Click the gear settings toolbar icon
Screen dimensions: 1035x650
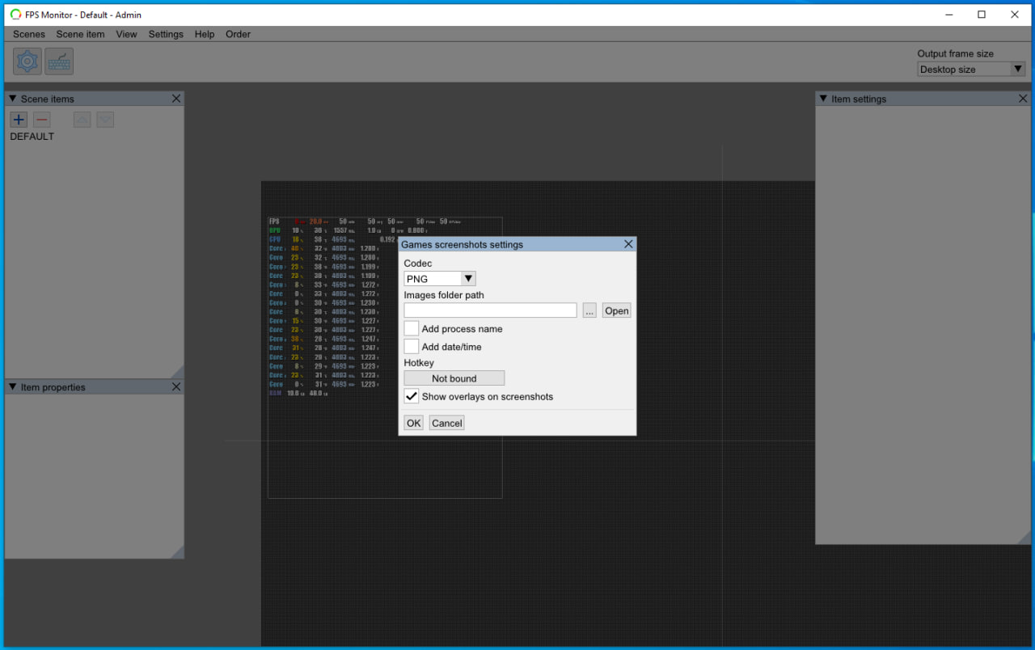27,61
